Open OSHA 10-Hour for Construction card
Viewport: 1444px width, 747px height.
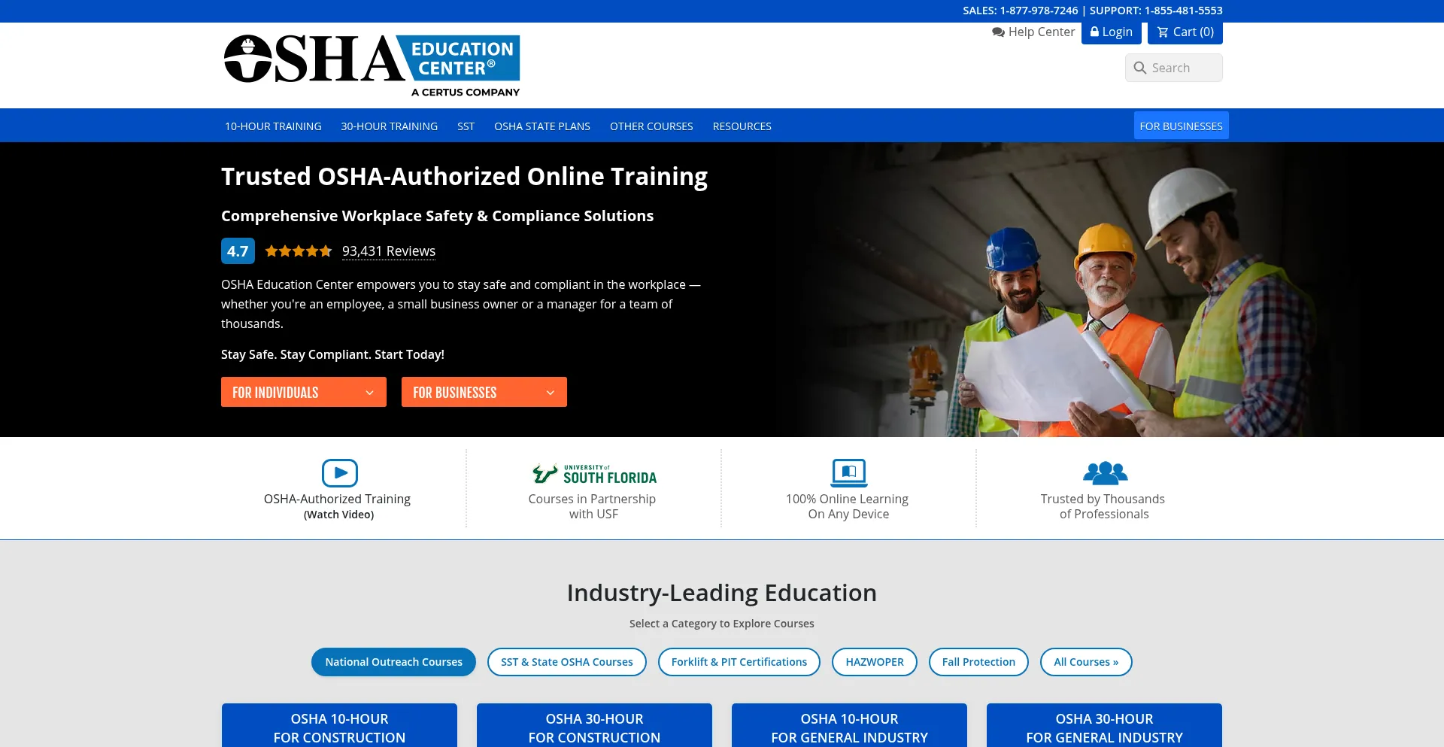point(339,726)
